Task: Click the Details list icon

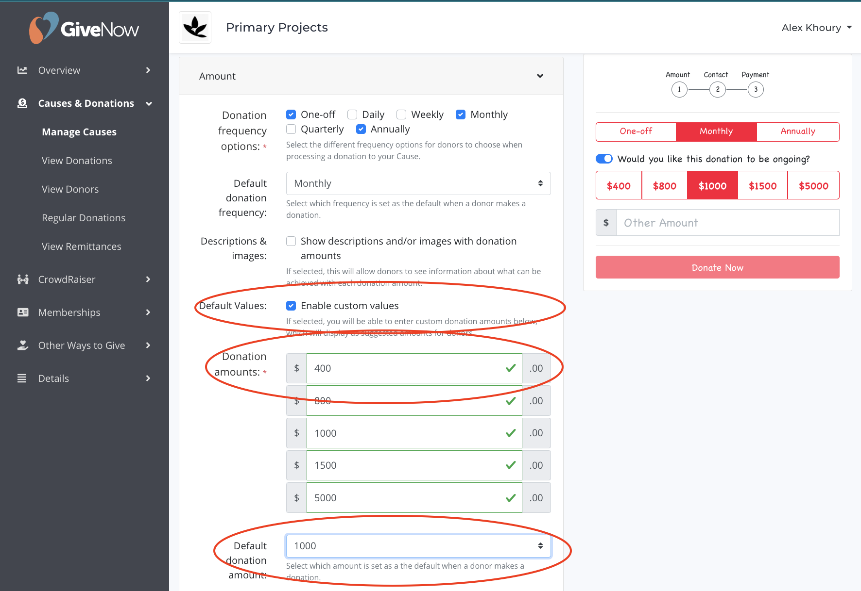Action: [x=22, y=378]
